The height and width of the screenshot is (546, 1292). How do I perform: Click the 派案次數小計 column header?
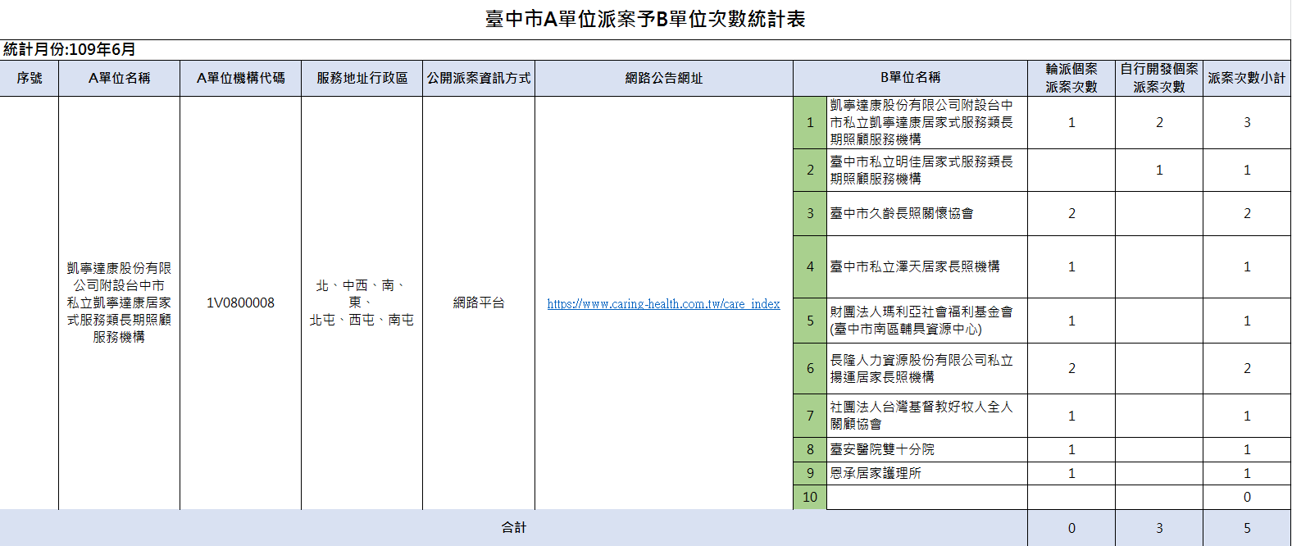(1247, 78)
